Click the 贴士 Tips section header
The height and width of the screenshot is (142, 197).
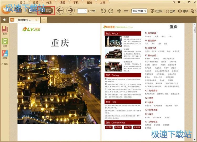pyautogui.click(x=123, y=102)
